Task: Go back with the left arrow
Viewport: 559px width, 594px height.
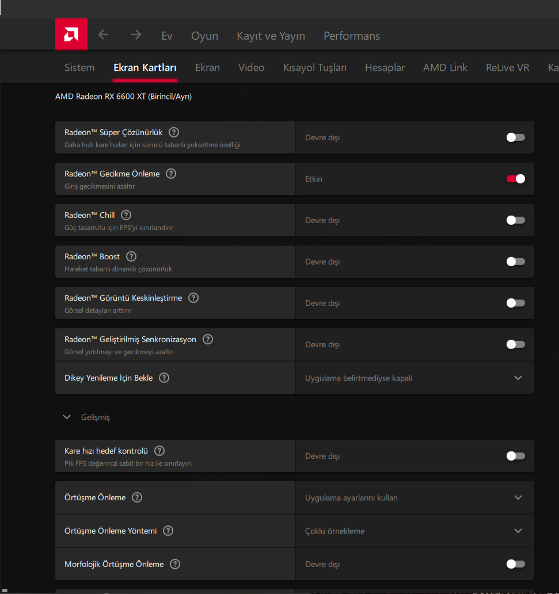Action: [103, 35]
